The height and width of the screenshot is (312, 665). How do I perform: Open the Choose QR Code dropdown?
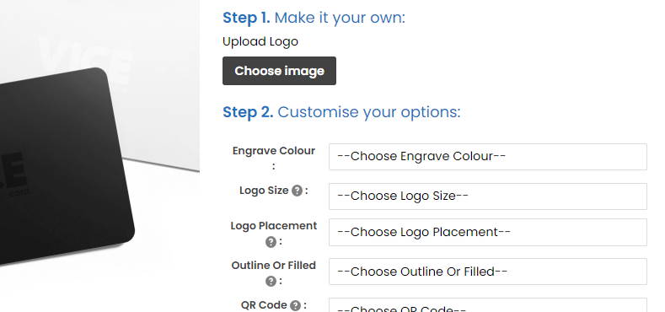(488, 304)
